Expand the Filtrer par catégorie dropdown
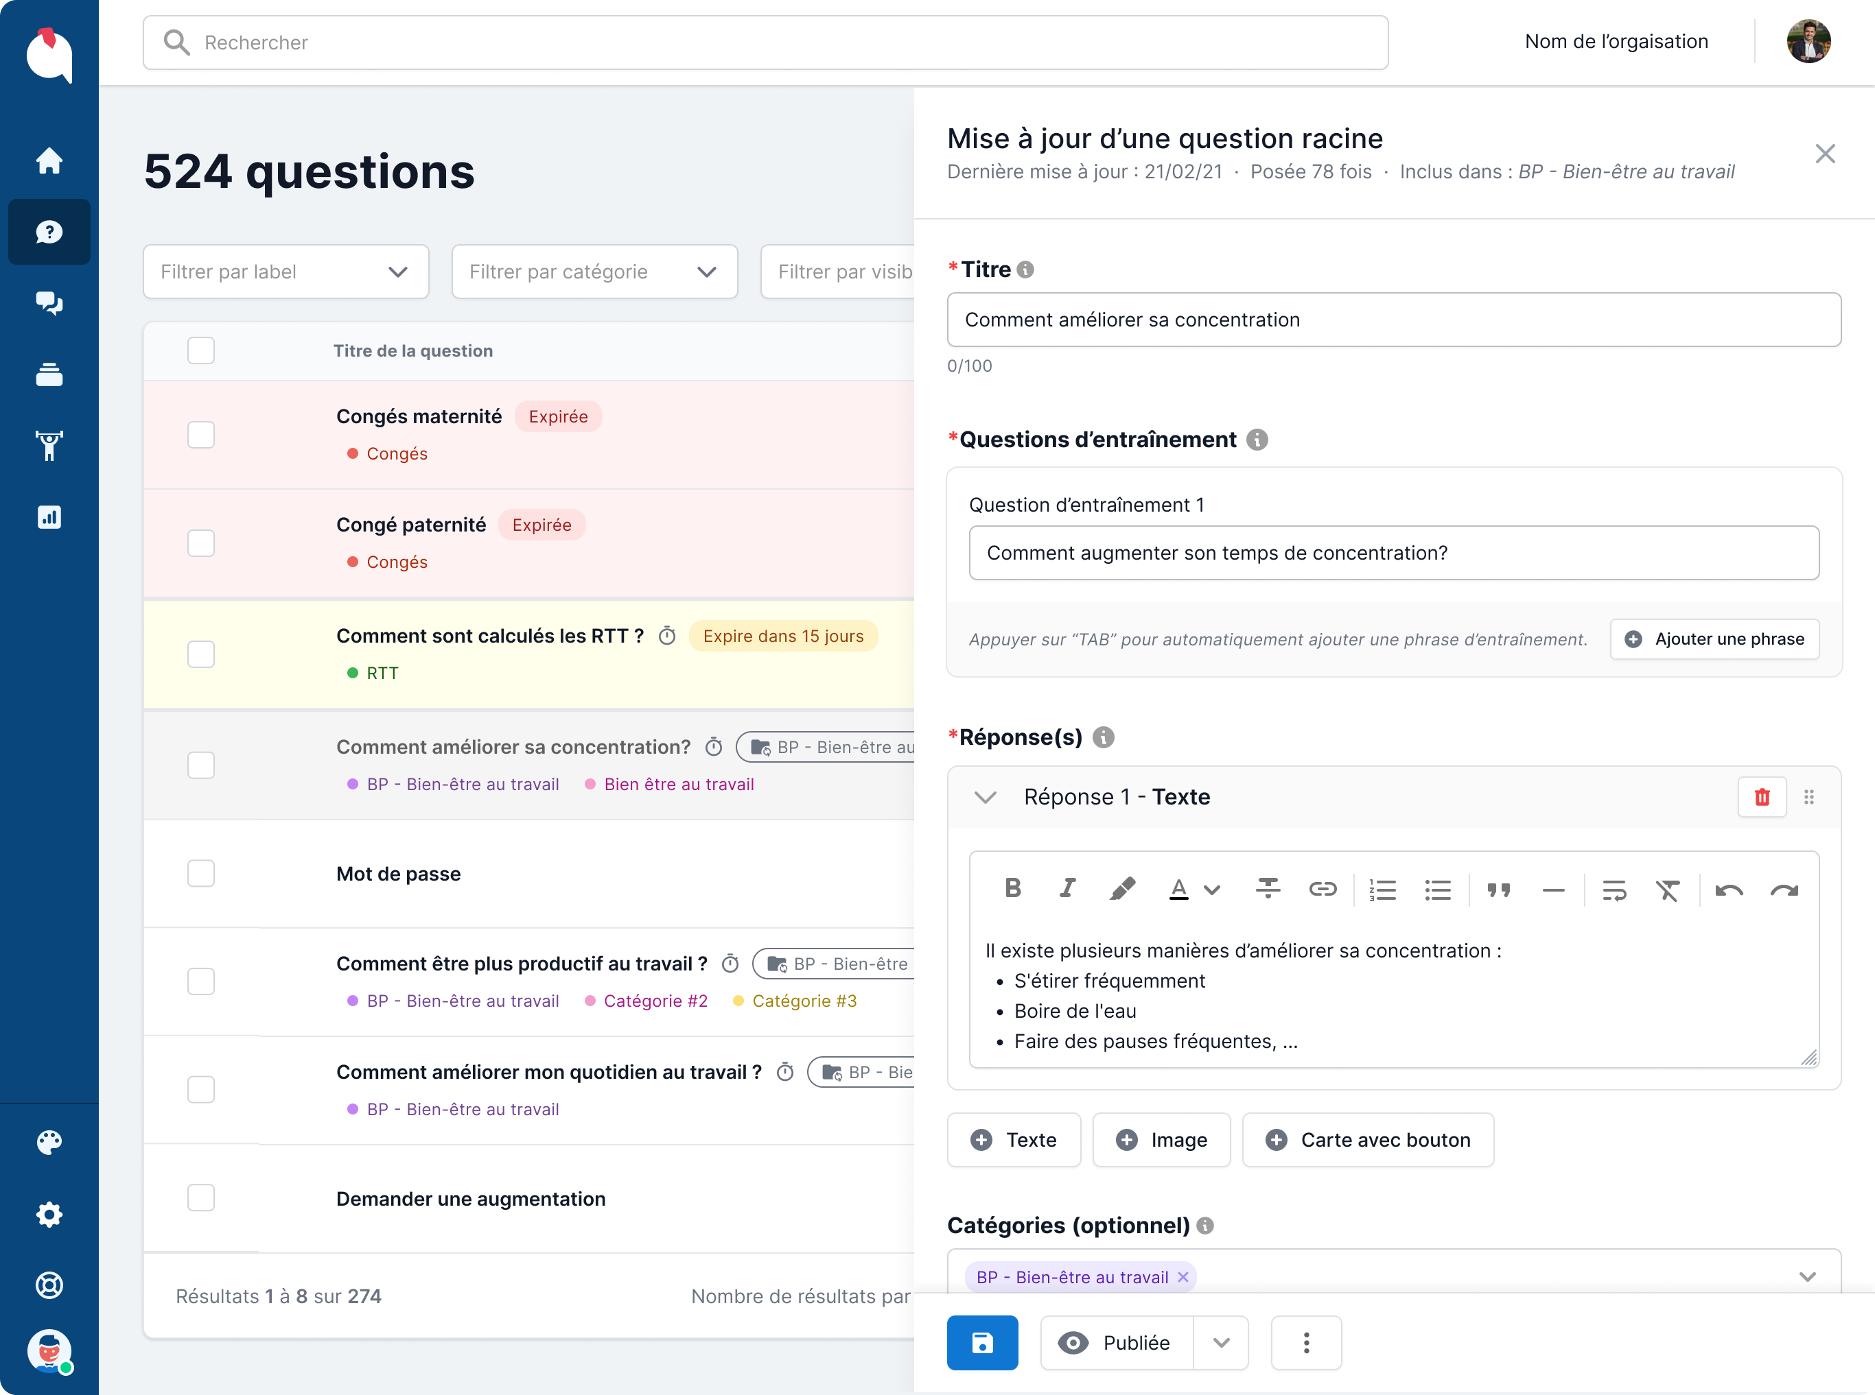Viewport: 1875px width, 1395px height. (594, 272)
